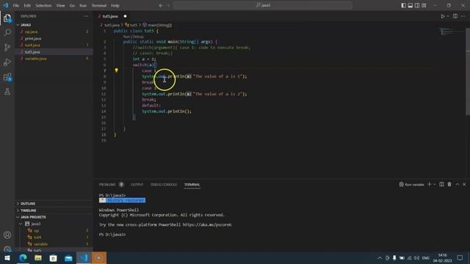Select the TERMINAL tab

pyautogui.click(x=192, y=184)
